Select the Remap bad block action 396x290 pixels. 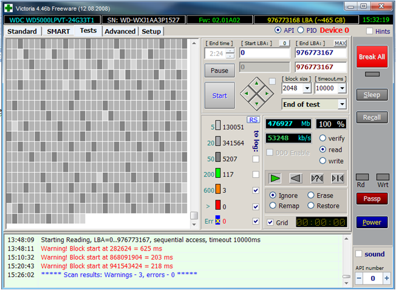(x=273, y=206)
